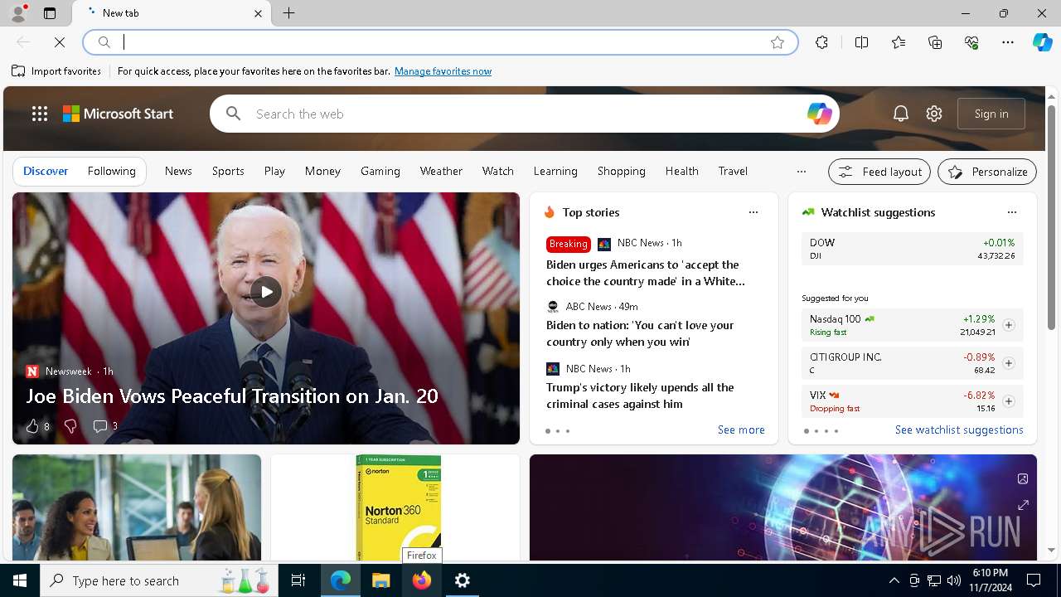Open File Explorer from taskbar
1061x597 pixels.
tap(380, 580)
